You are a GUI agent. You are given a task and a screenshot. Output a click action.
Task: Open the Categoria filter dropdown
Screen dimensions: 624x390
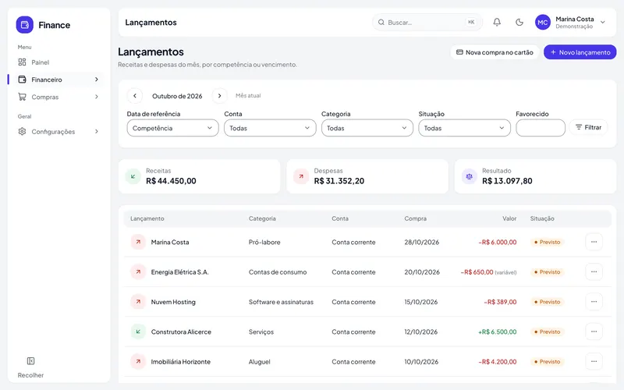click(x=367, y=128)
